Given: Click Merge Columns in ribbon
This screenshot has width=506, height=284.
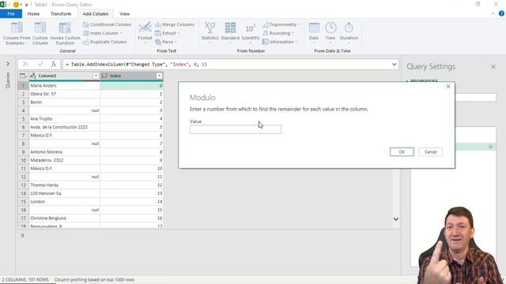Looking at the screenshot, I should pyautogui.click(x=175, y=24).
